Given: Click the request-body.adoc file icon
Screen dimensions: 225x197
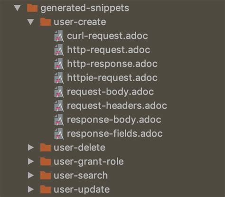Looking at the screenshot, I should pyautogui.click(x=59, y=92).
